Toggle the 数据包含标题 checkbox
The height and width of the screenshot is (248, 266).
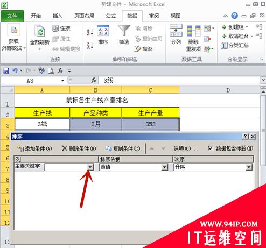(211, 148)
